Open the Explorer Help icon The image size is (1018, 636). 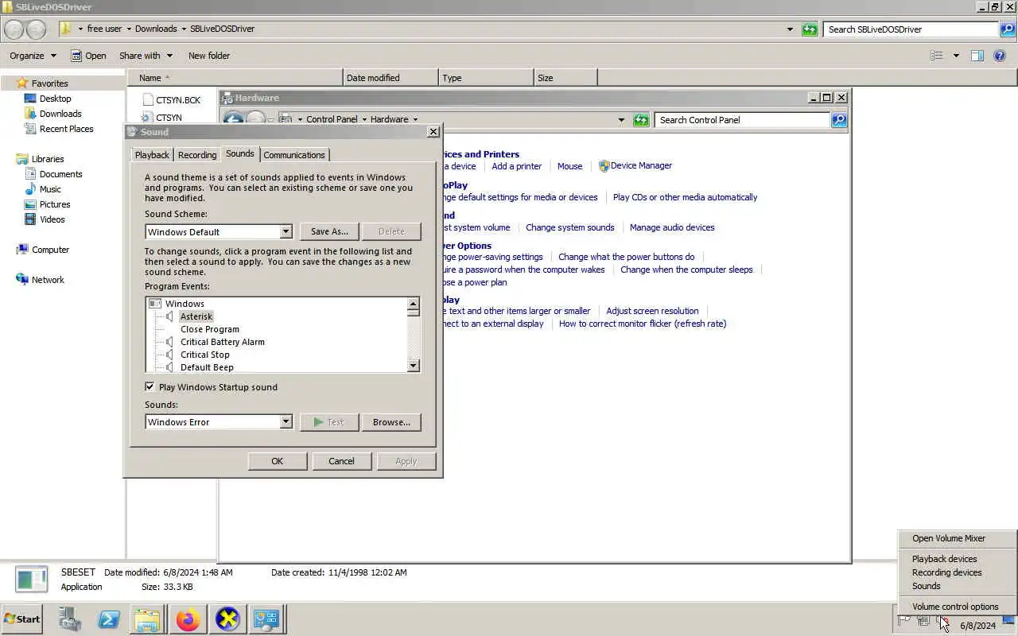[x=1001, y=56]
